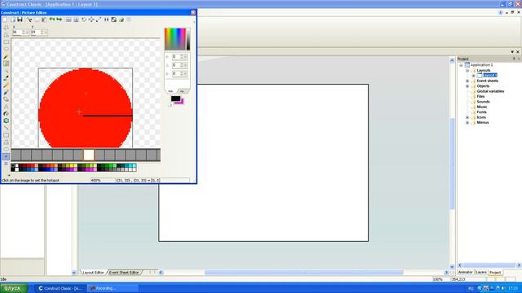Select the rectangle shape tool below the line tool
This screenshot has width=522, height=293.
6,135
